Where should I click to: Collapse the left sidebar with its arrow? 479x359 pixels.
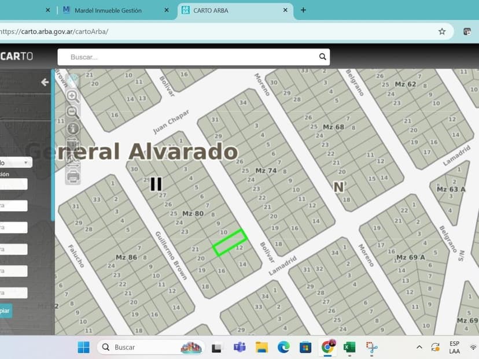click(45, 82)
